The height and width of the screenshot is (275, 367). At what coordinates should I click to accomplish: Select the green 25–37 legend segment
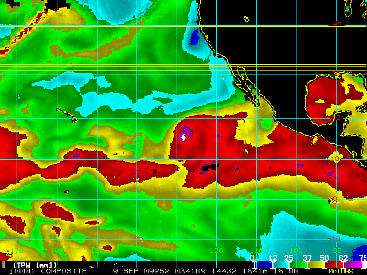coord(298,265)
